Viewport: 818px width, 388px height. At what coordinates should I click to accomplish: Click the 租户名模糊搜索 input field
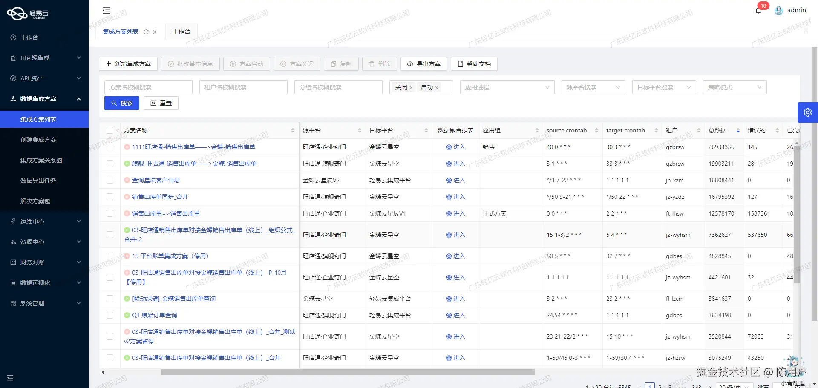click(243, 87)
